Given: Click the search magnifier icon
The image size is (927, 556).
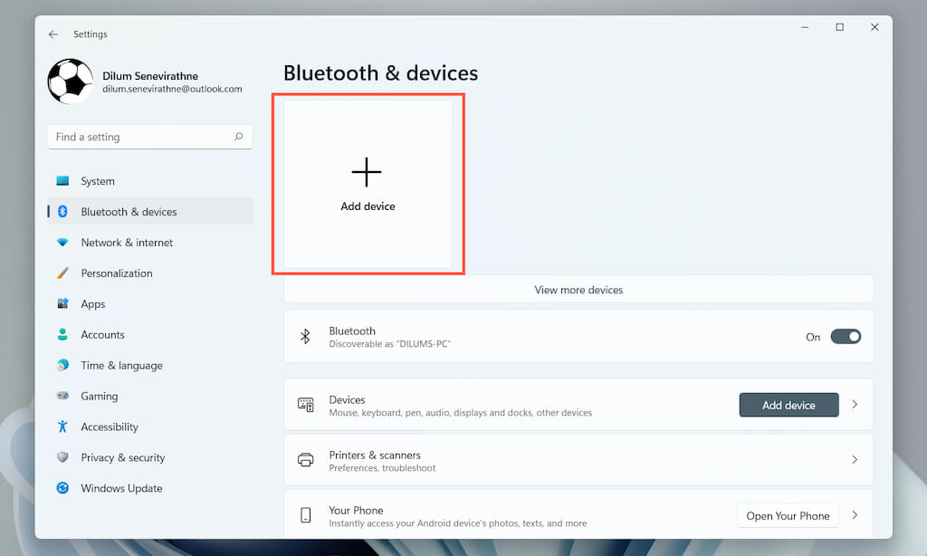Looking at the screenshot, I should [238, 137].
